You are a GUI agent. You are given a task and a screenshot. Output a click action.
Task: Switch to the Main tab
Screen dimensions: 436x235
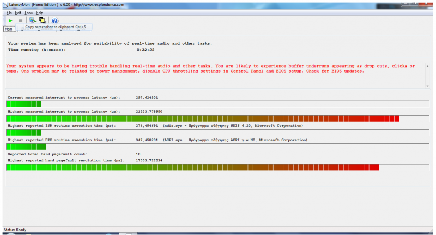point(9,29)
